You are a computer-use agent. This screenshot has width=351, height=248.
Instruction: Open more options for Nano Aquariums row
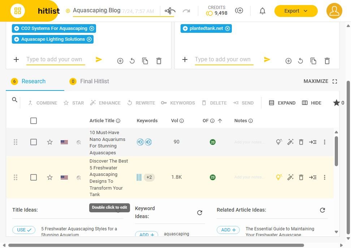tap(324, 142)
